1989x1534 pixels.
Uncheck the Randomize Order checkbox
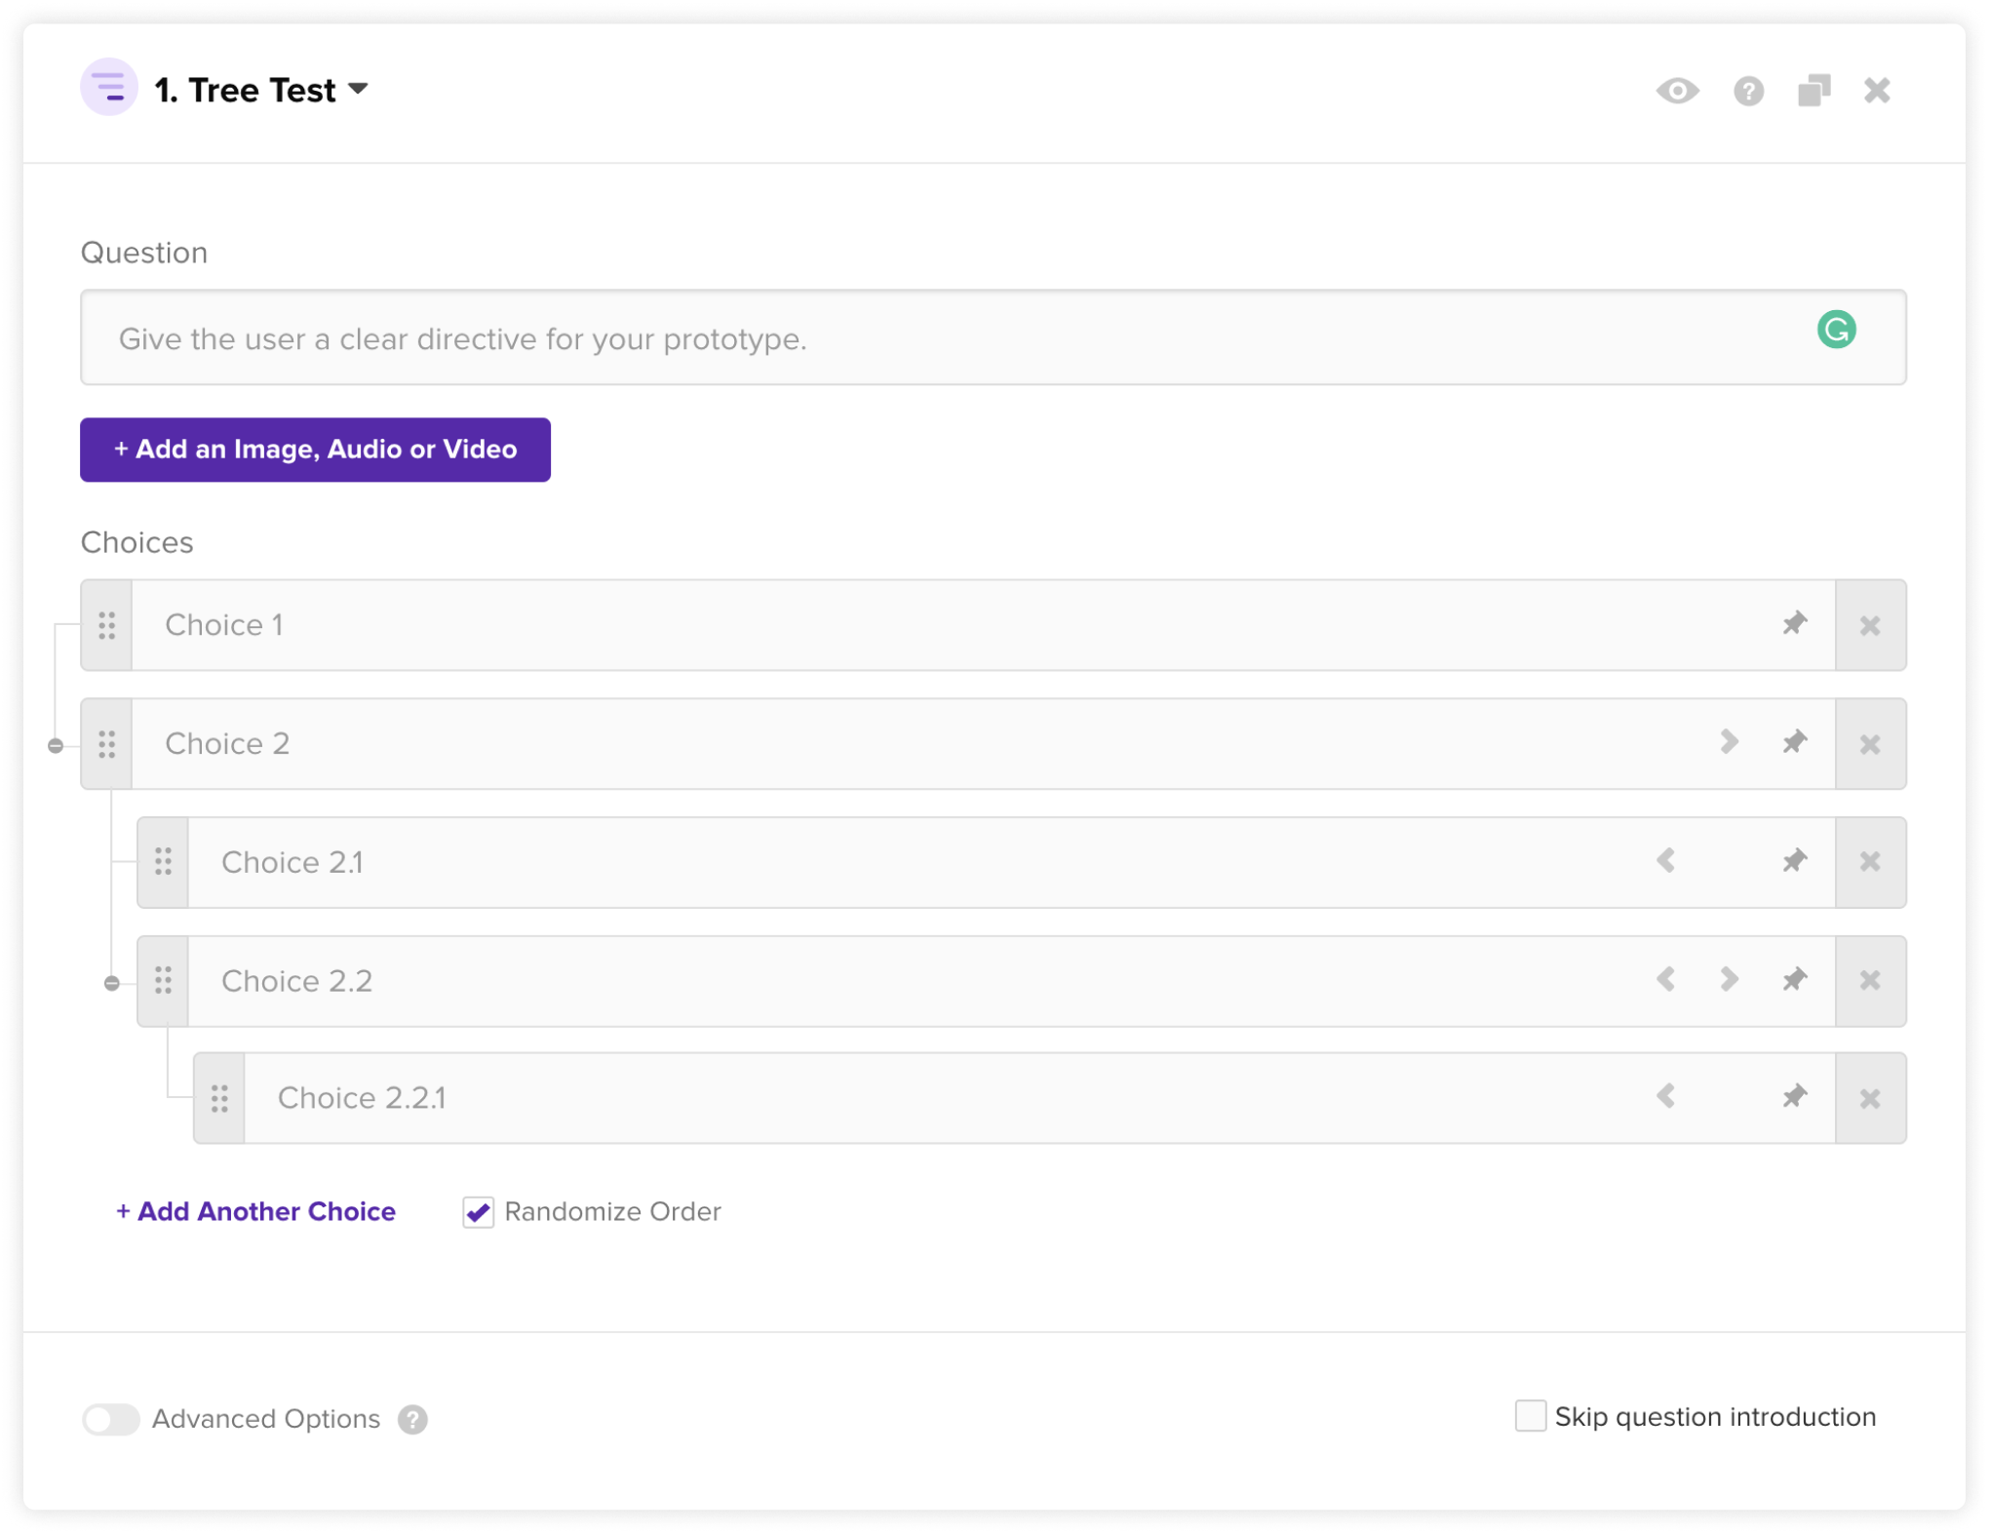(x=478, y=1212)
